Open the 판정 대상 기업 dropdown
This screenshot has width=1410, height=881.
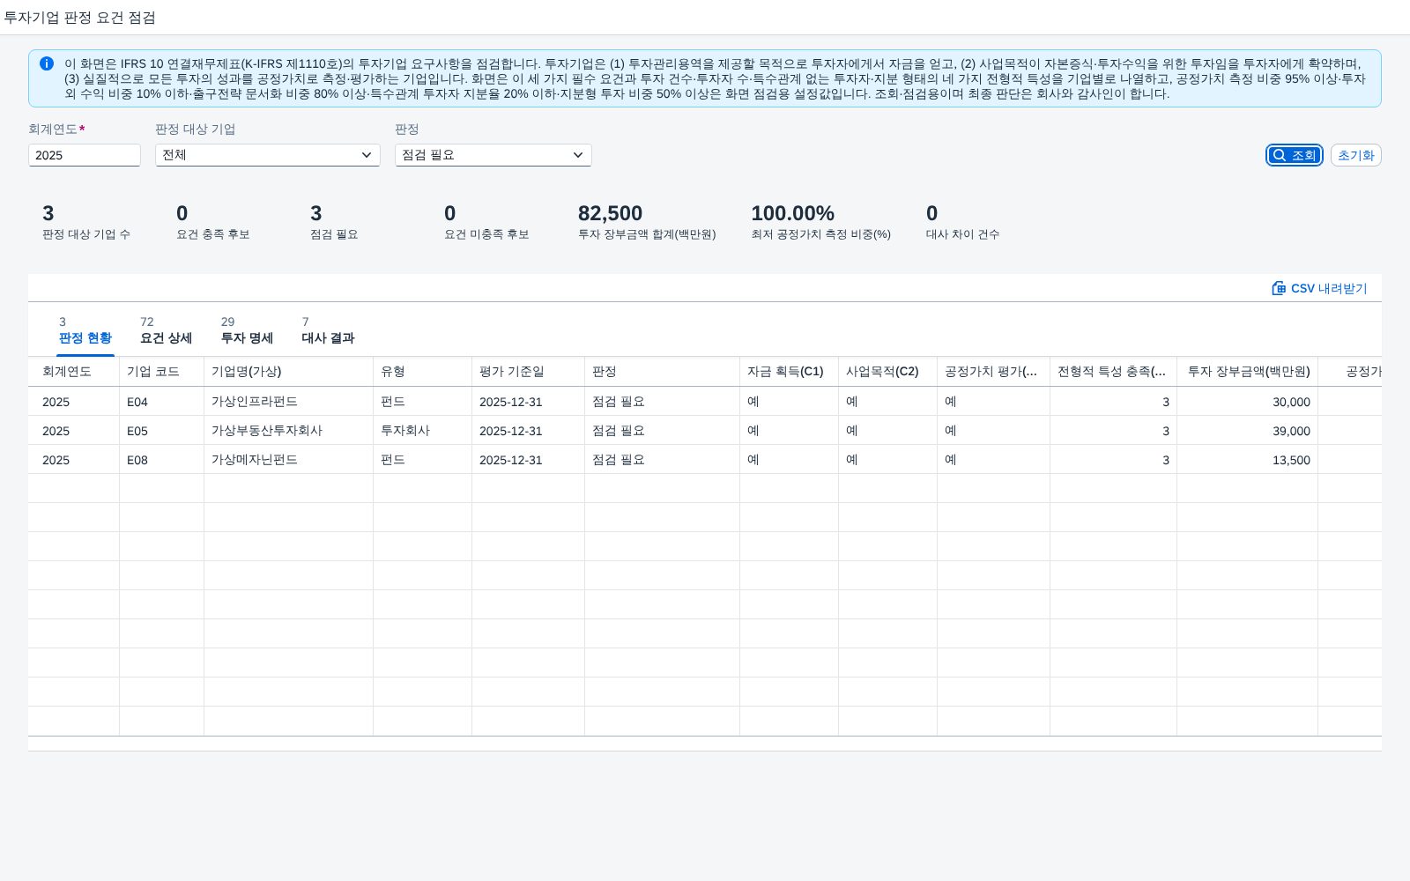(x=268, y=155)
